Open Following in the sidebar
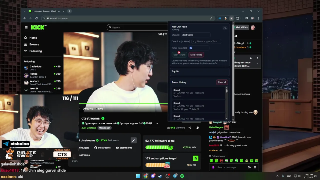Viewport: 320px width, 180px height. point(35,51)
